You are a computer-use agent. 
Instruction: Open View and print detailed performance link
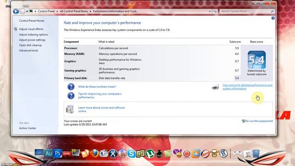coord(248,87)
